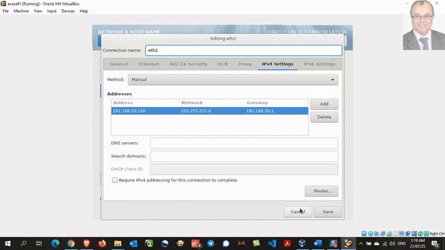Click the network adapters status icon
The height and width of the screenshot is (250, 445).
coord(383,233)
